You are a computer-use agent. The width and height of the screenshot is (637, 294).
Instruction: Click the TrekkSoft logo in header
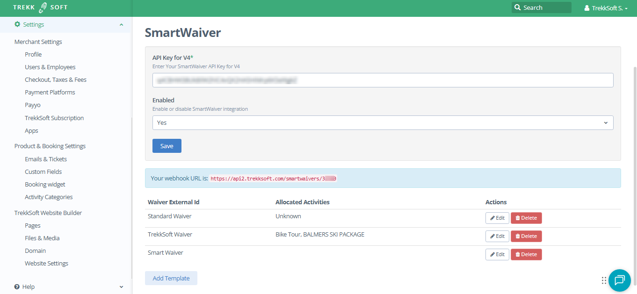pyautogui.click(x=40, y=7)
